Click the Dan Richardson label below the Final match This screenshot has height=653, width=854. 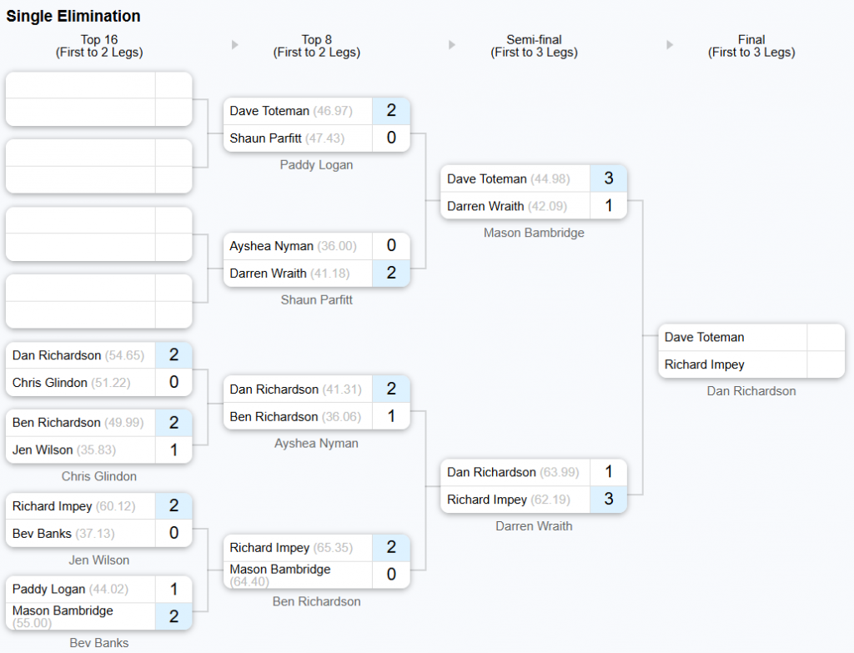coord(751,391)
